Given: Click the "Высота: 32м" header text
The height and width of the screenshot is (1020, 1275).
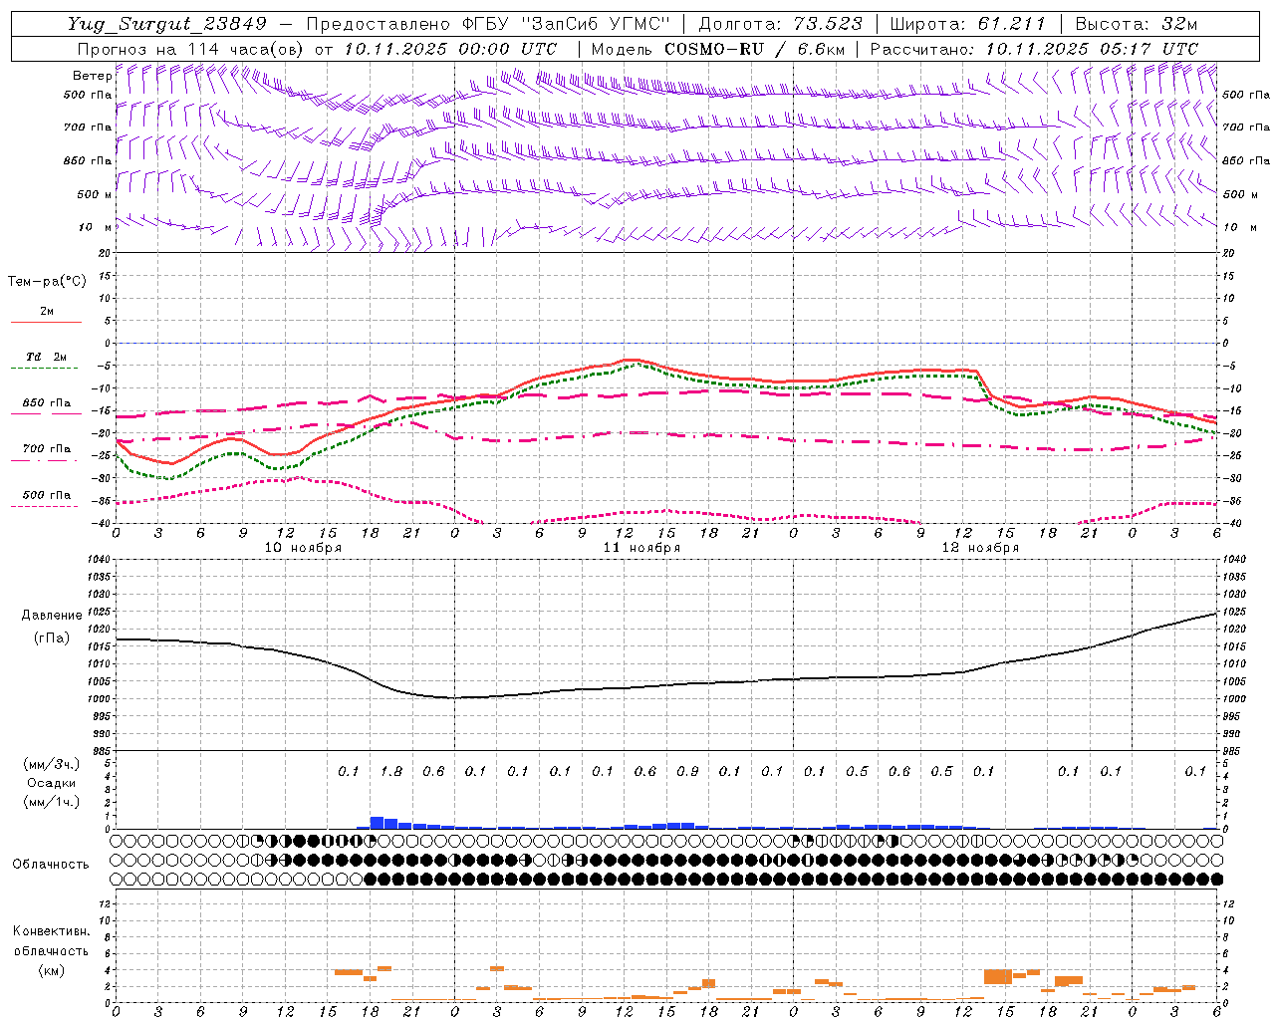Looking at the screenshot, I should [1137, 24].
